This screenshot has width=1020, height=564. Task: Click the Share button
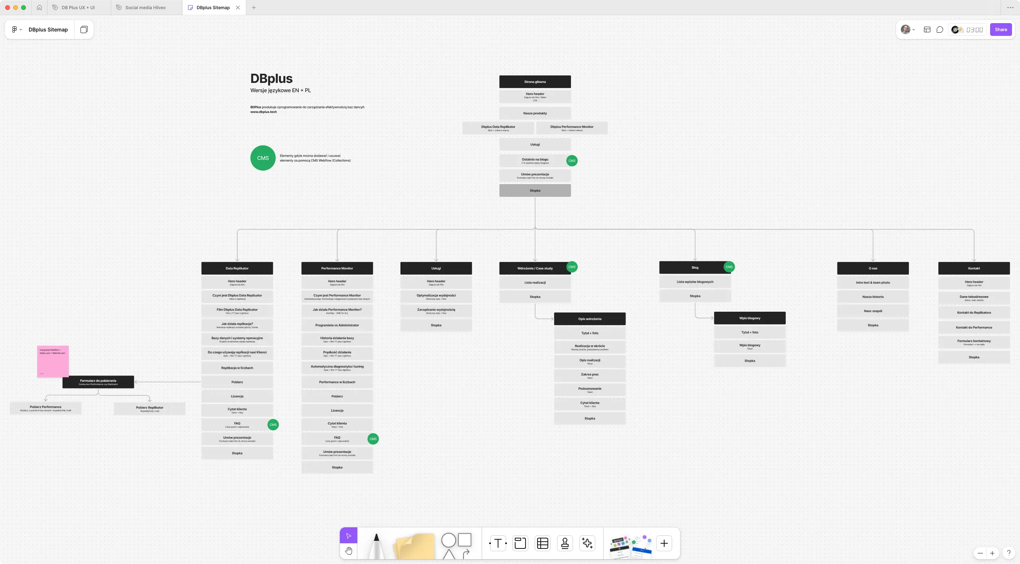point(1001,29)
